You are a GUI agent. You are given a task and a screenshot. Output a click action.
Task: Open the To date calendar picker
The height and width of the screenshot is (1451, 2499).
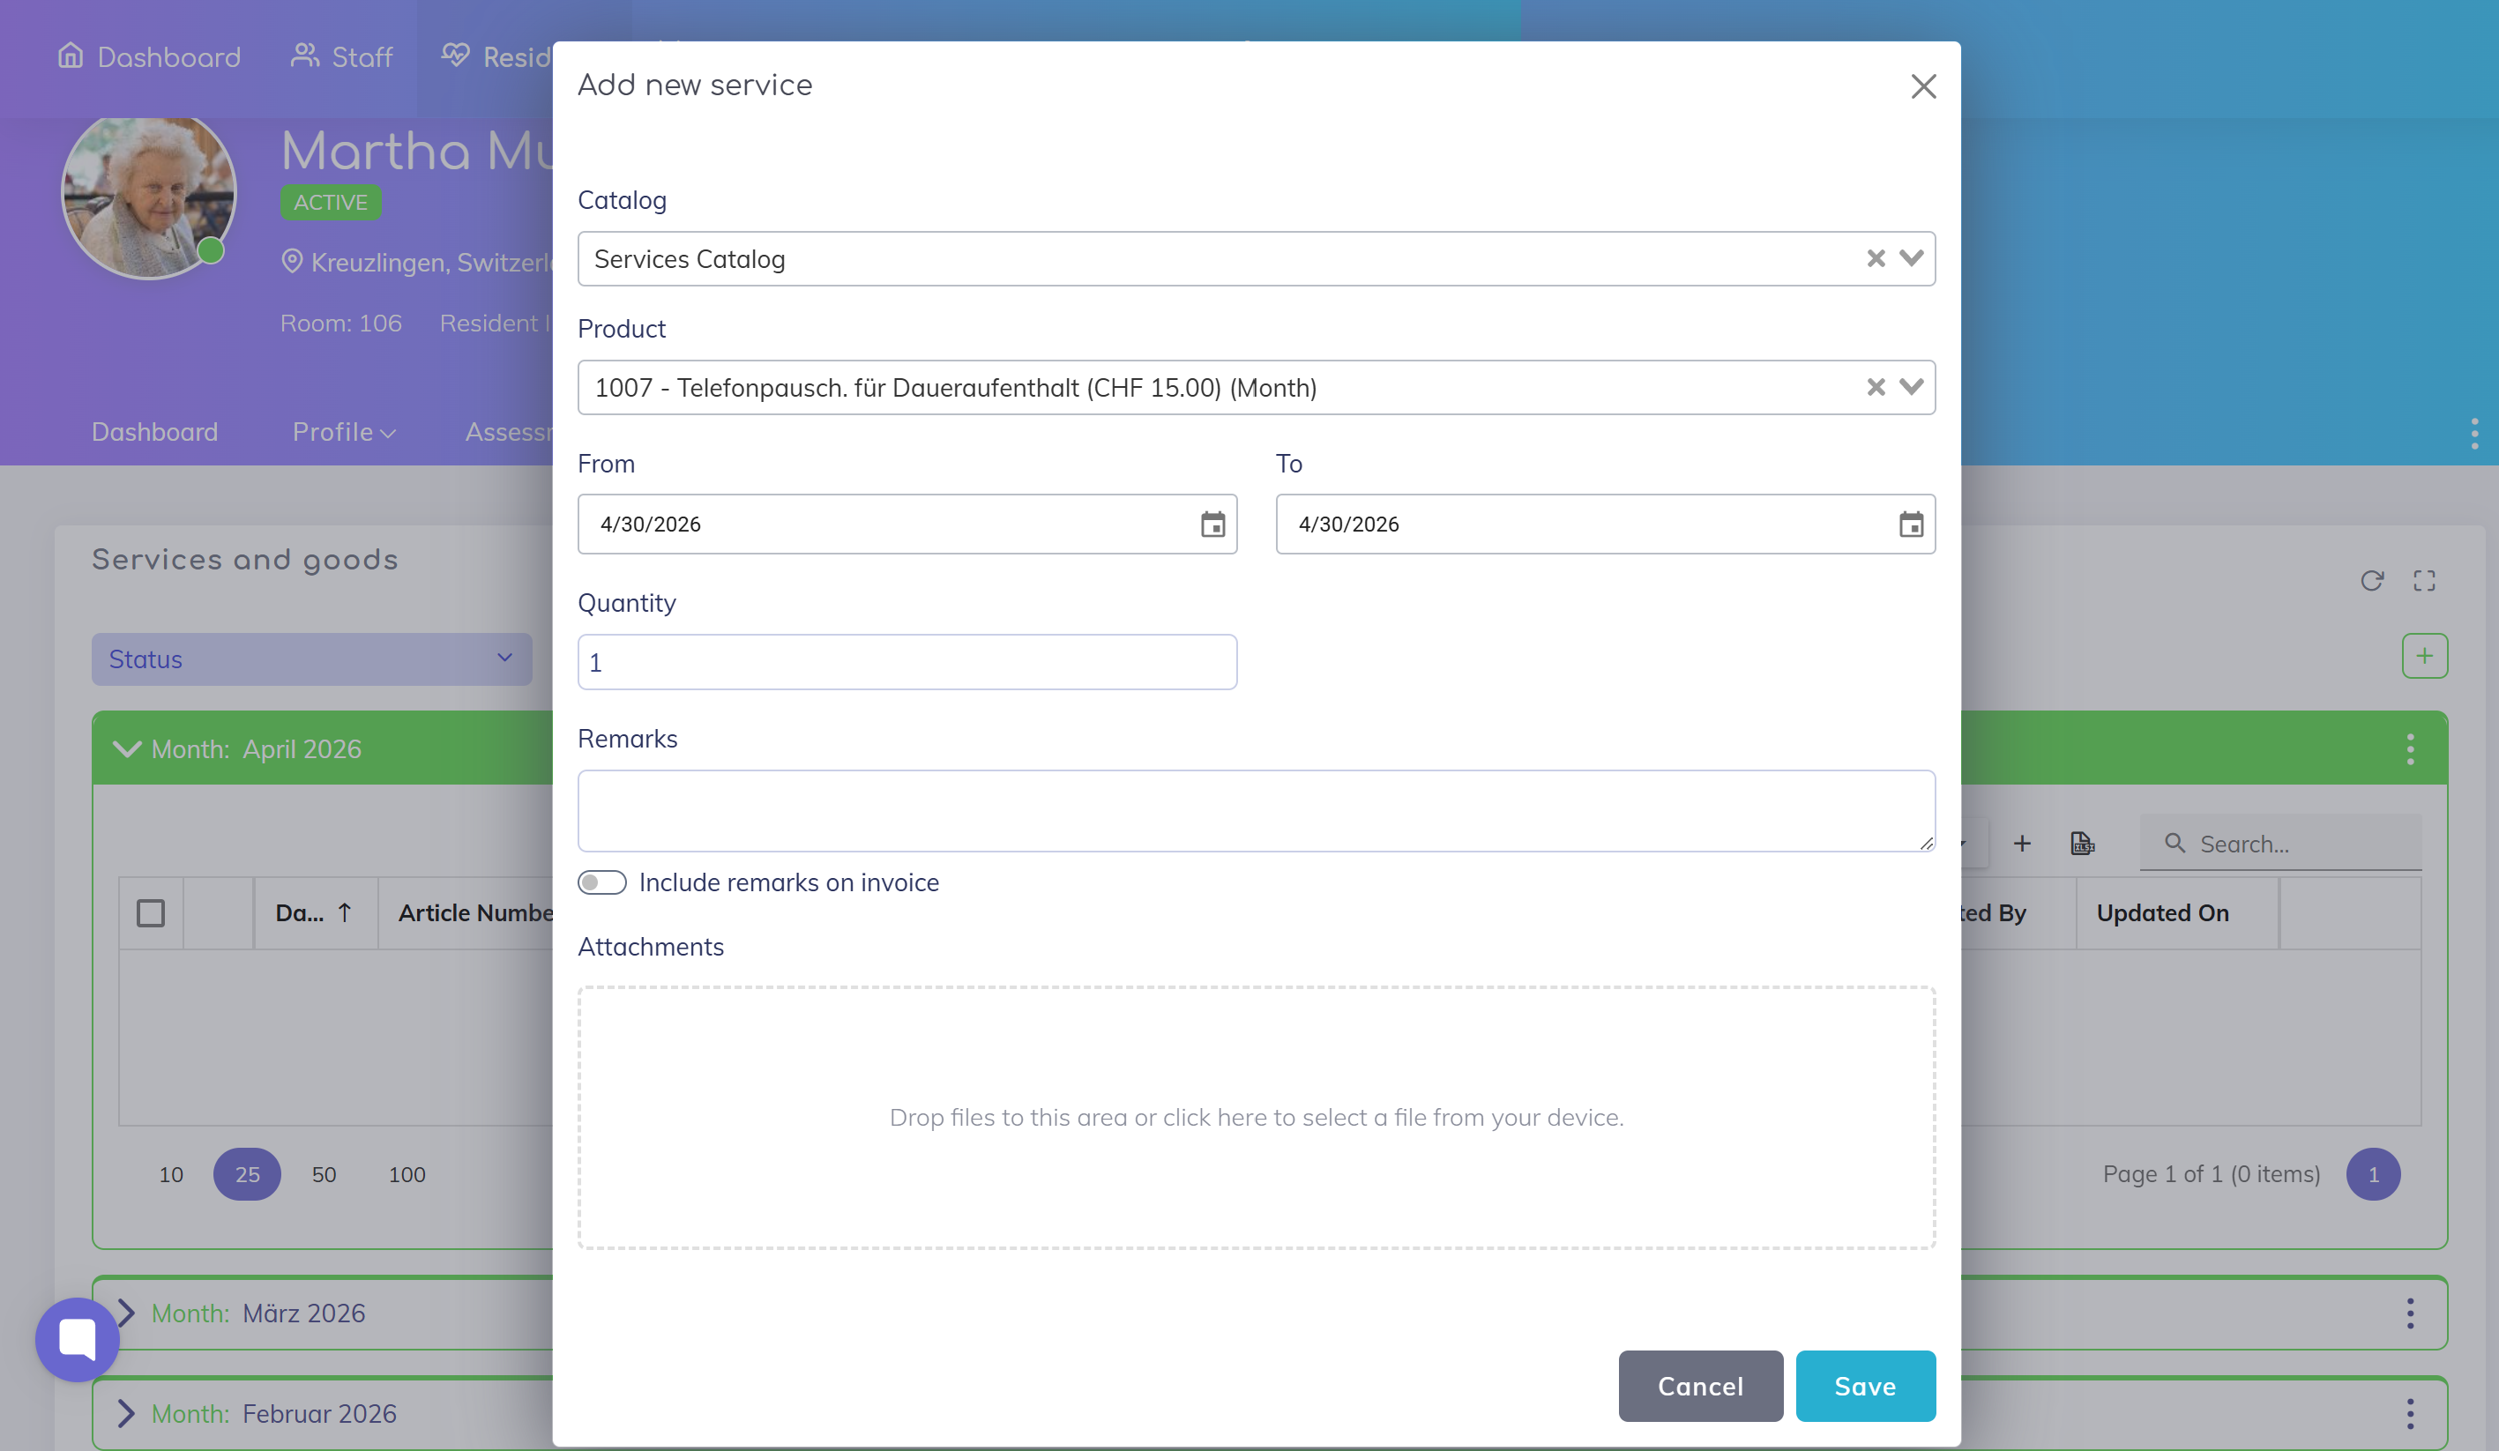coord(1910,525)
